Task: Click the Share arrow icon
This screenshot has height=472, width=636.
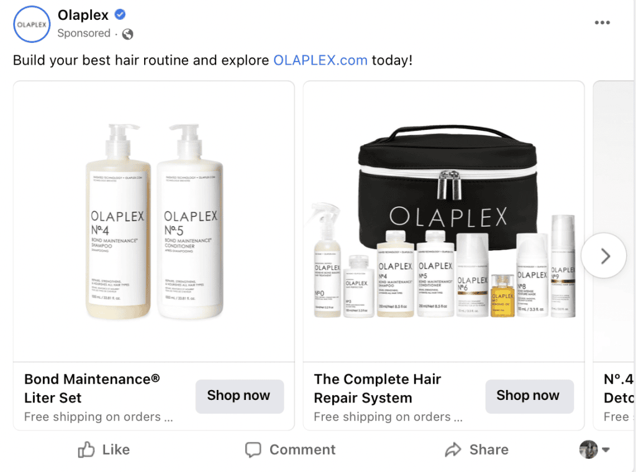Action: point(453,449)
